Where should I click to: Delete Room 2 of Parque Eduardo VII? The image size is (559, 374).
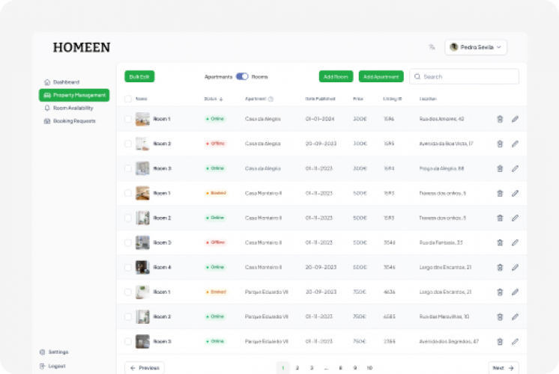pos(500,316)
